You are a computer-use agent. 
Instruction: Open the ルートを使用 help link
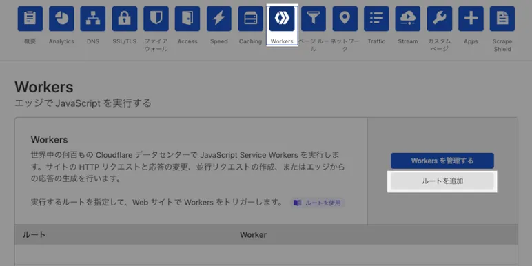coord(318,203)
